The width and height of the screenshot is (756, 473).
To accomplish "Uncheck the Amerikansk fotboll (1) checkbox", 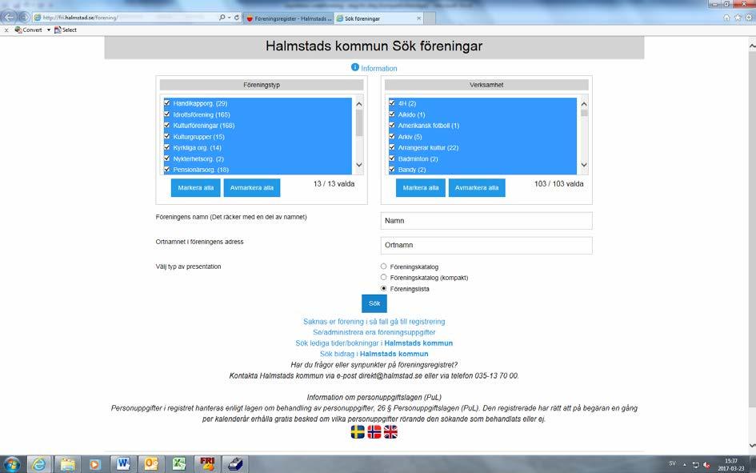I will click(392, 126).
